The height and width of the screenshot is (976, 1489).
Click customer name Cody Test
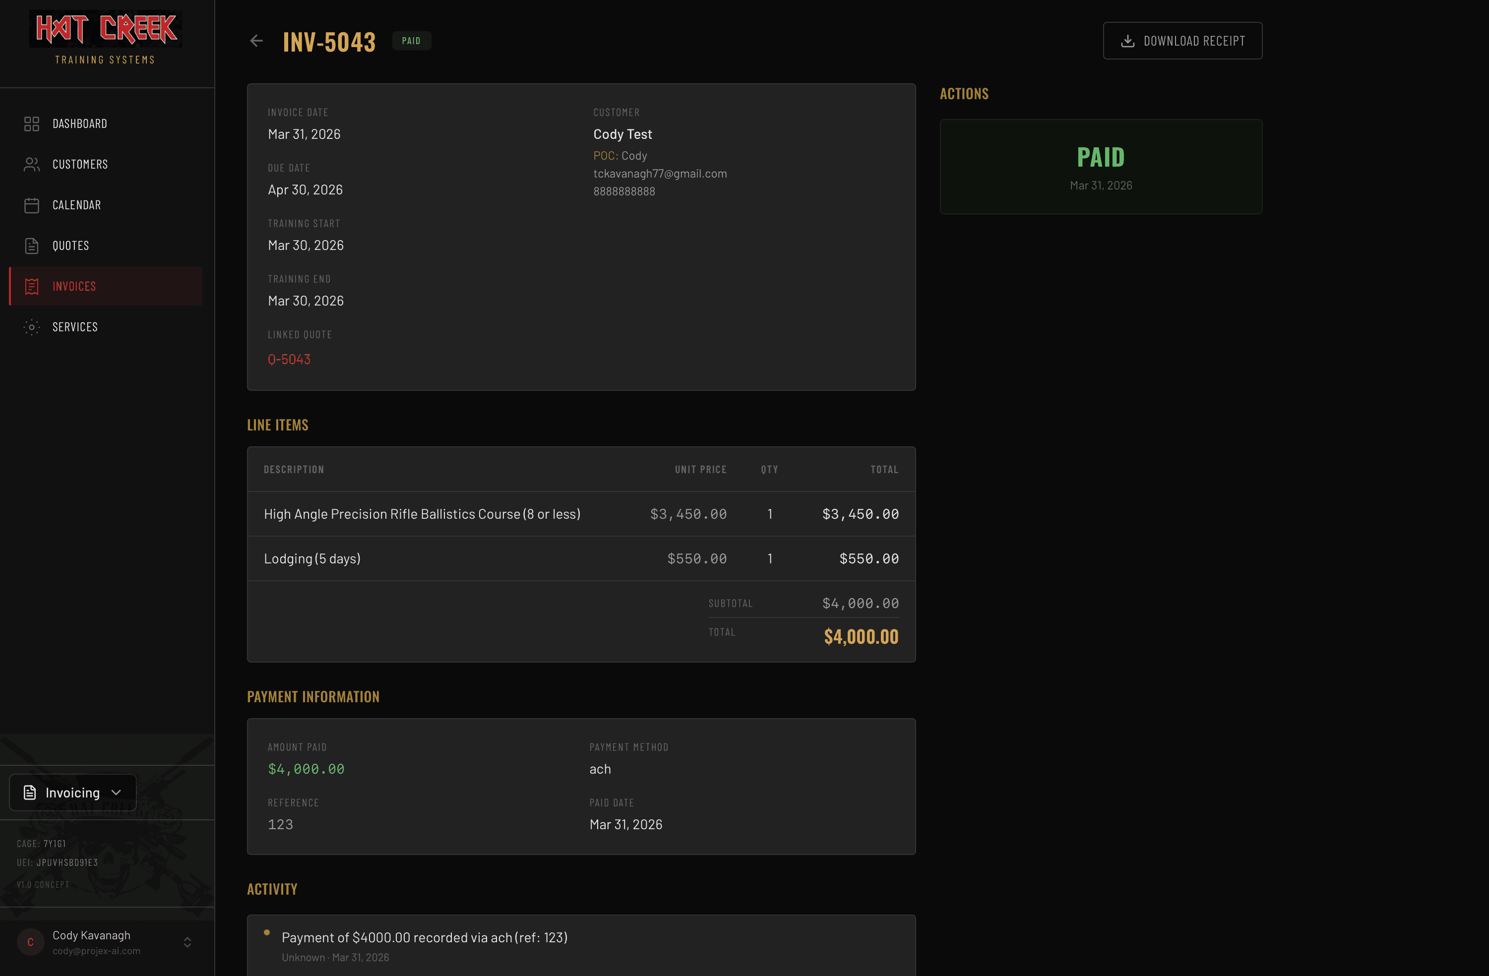622,134
